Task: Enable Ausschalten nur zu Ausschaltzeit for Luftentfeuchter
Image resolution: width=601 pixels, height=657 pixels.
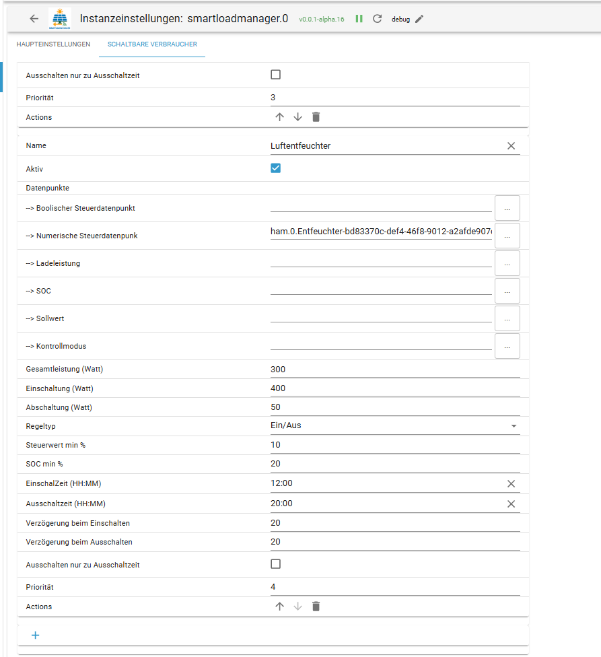Action: point(275,564)
